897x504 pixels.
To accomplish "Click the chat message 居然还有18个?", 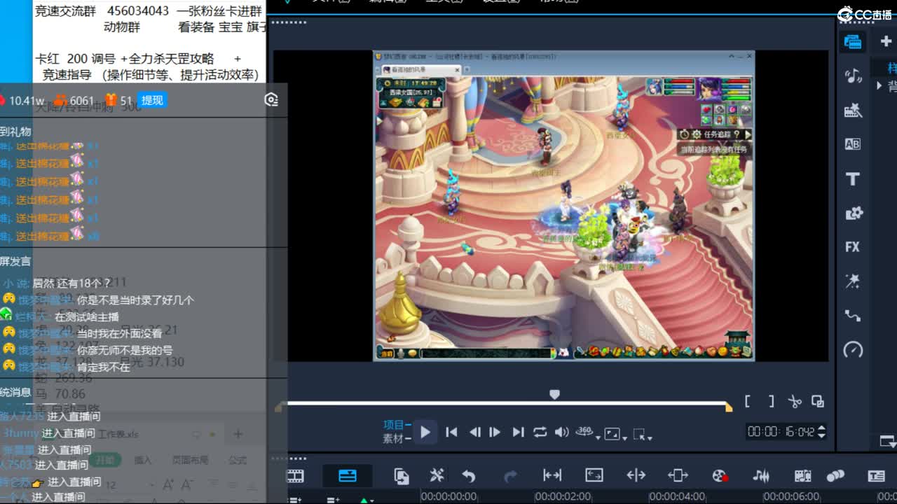I will pyautogui.click(x=71, y=283).
